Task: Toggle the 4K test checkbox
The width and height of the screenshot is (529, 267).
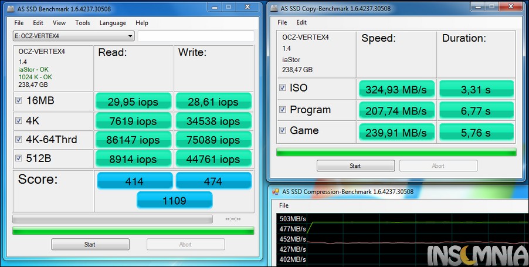Action: tap(19, 120)
